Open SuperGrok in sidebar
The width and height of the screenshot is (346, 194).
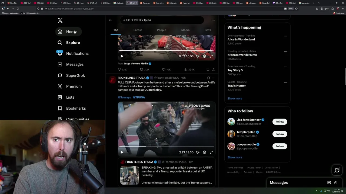(71, 75)
